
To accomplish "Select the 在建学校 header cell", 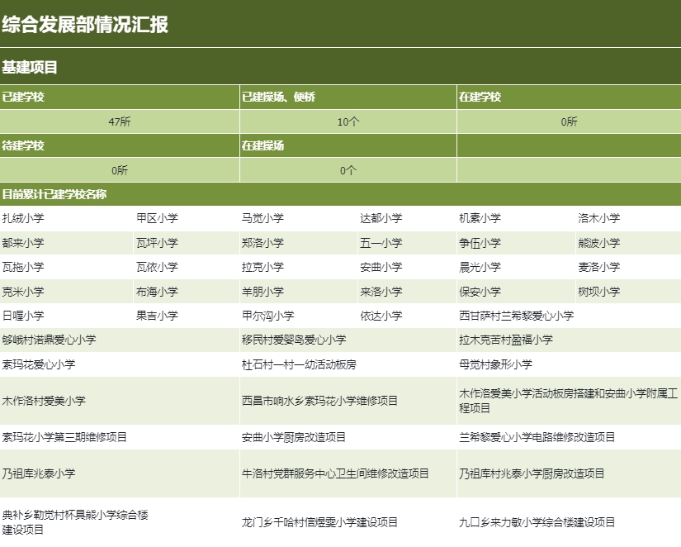I will (569, 97).
